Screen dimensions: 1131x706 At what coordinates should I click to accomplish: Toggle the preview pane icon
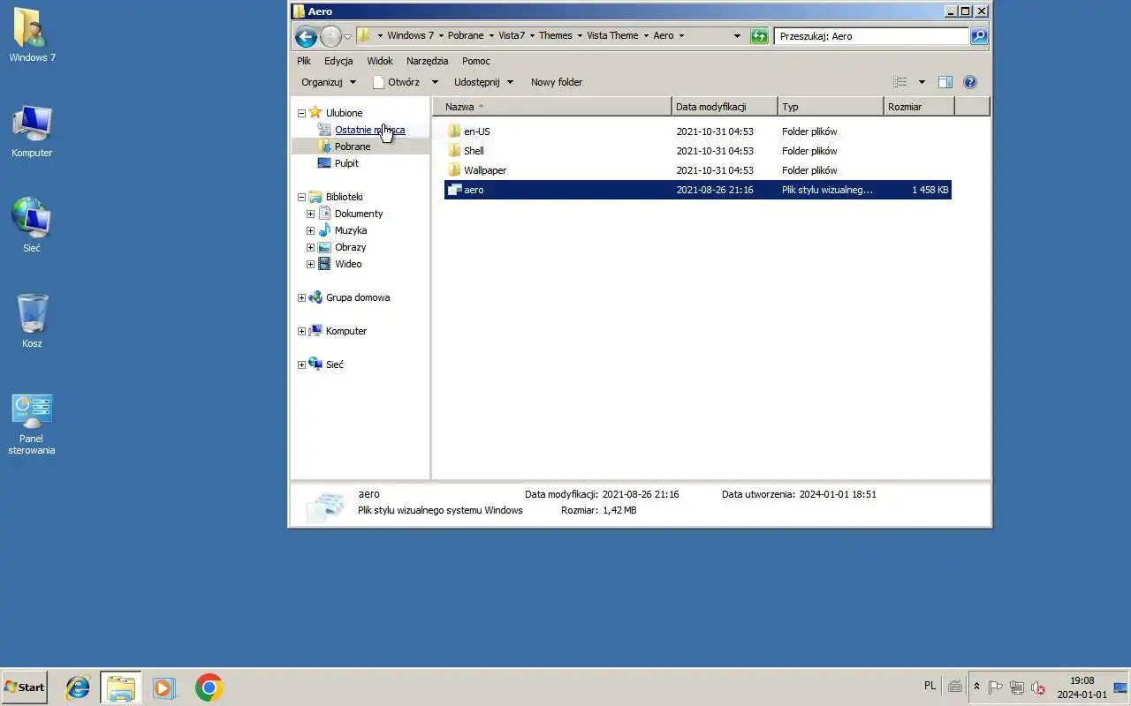[x=945, y=82]
